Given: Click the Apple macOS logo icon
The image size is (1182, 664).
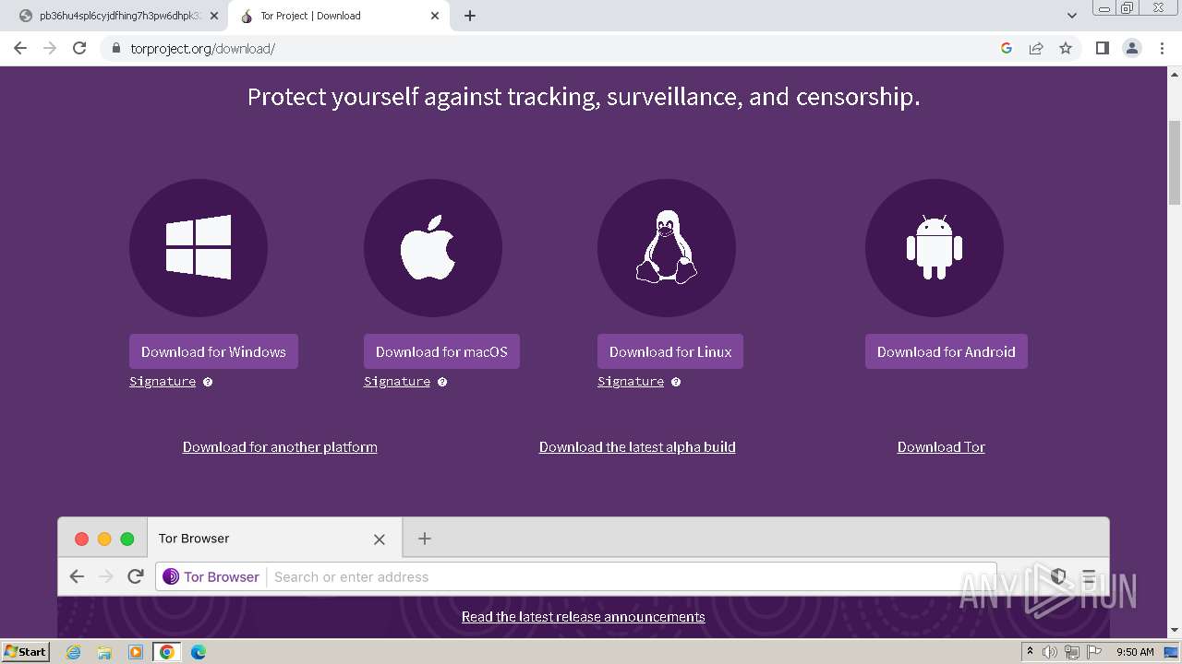Looking at the screenshot, I should point(433,248).
